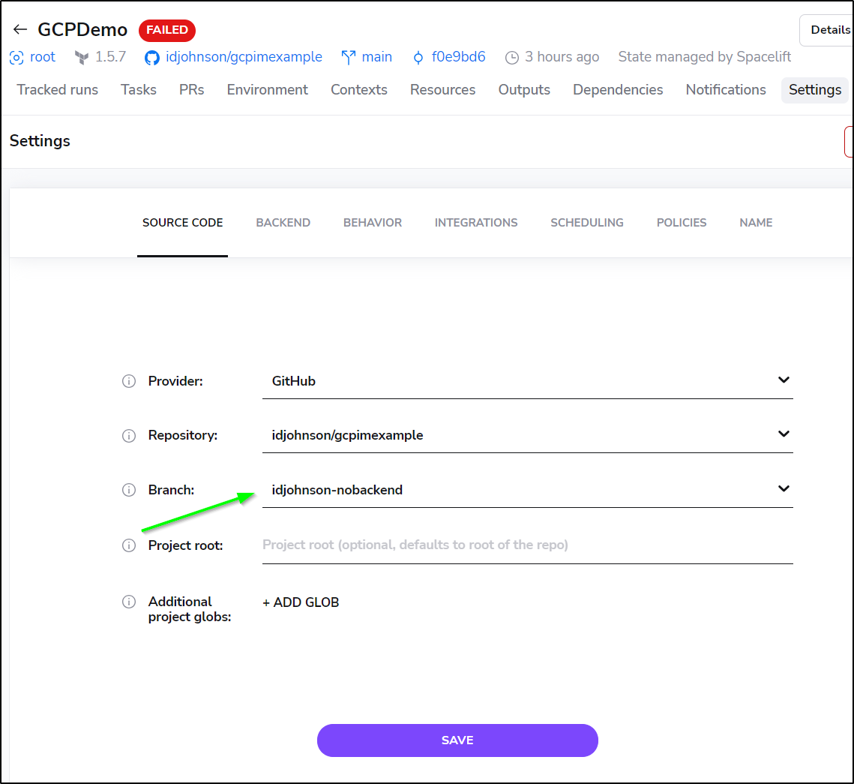
Task: Click the clock icon beside 3 hours ago
Action: point(512,57)
